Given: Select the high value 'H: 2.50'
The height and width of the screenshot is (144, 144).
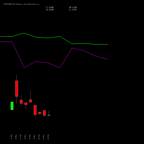Looking at the screenshot, I should 73,7.
